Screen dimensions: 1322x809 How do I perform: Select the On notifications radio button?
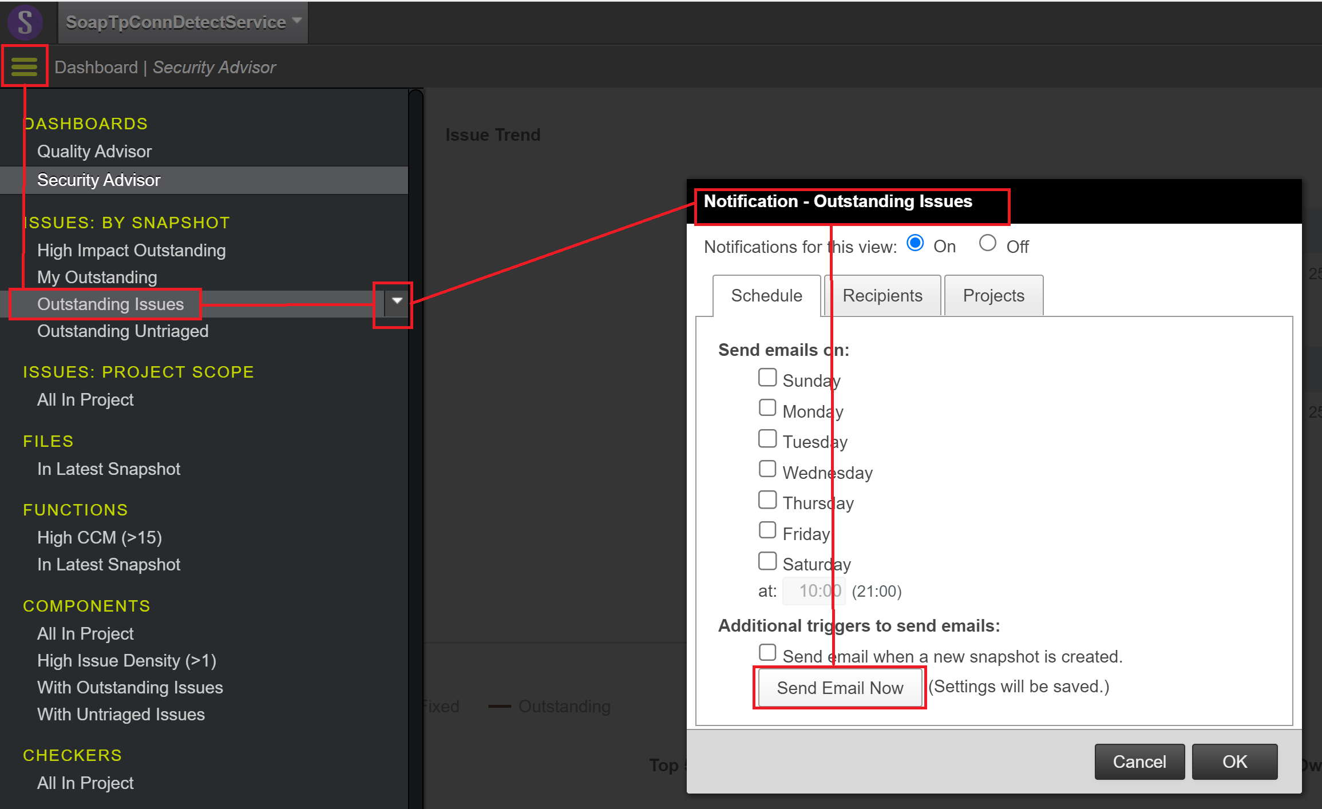point(915,243)
